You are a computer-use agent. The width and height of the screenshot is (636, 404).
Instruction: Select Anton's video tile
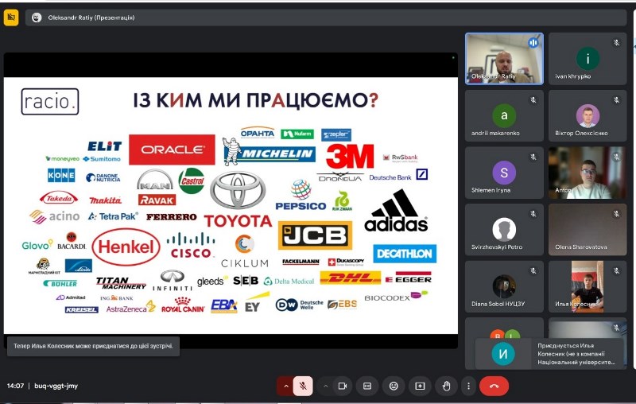point(588,173)
